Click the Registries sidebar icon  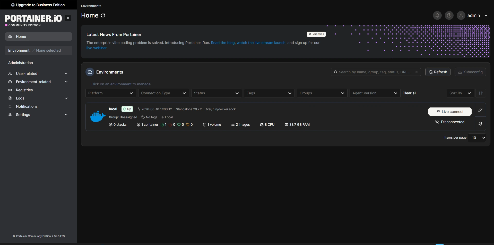pos(10,90)
